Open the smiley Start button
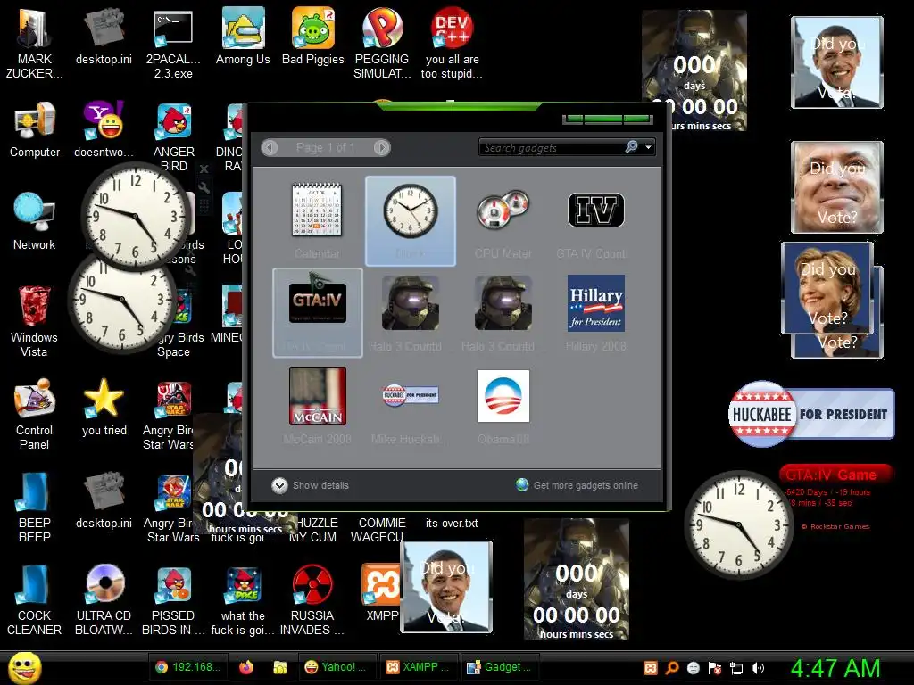This screenshot has height=685, width=914. coord(24,667)
